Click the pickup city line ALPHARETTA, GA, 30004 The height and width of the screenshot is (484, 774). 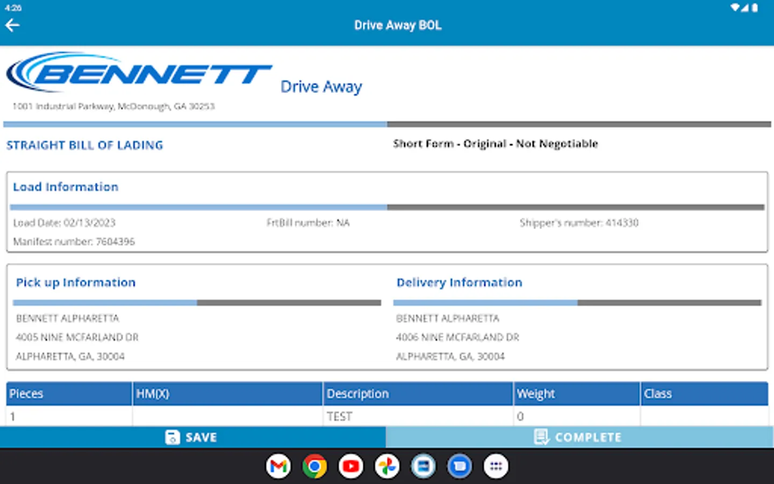coord(70,356)
